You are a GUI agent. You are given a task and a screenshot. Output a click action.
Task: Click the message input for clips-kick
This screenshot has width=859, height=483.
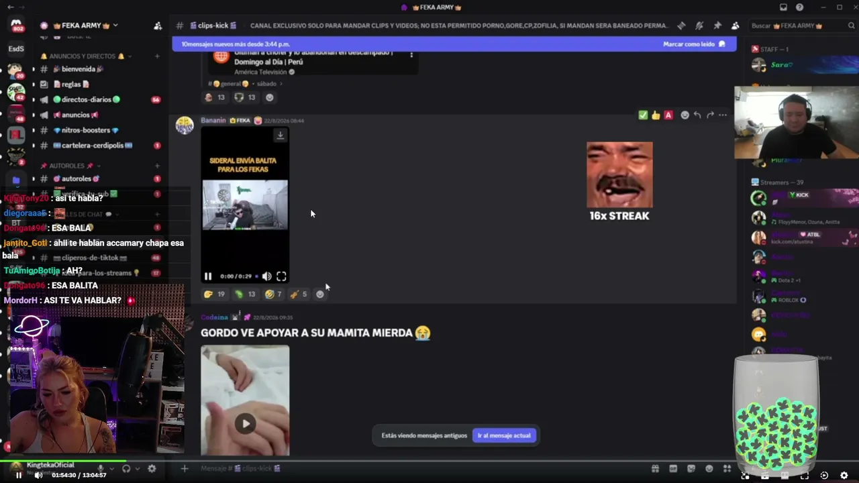(416, 468)
